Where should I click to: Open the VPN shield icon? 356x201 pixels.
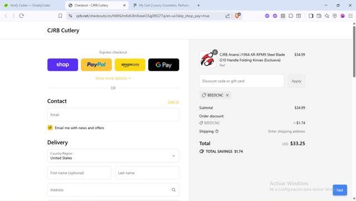click(335, 16)
